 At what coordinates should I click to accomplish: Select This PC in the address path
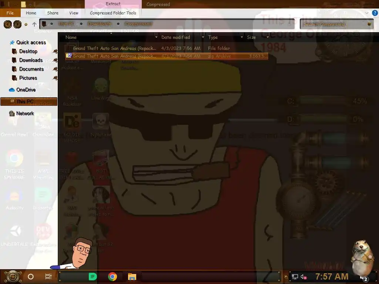coord(66,24)
